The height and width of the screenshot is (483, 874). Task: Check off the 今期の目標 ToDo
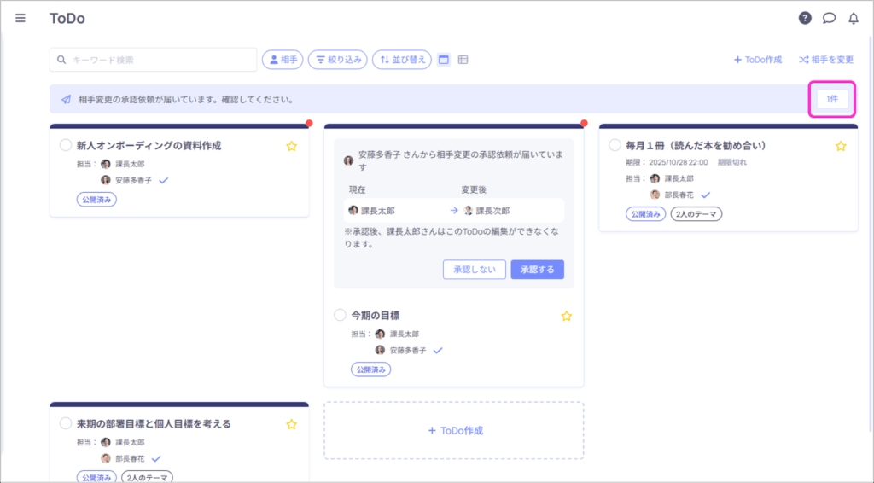341,316
